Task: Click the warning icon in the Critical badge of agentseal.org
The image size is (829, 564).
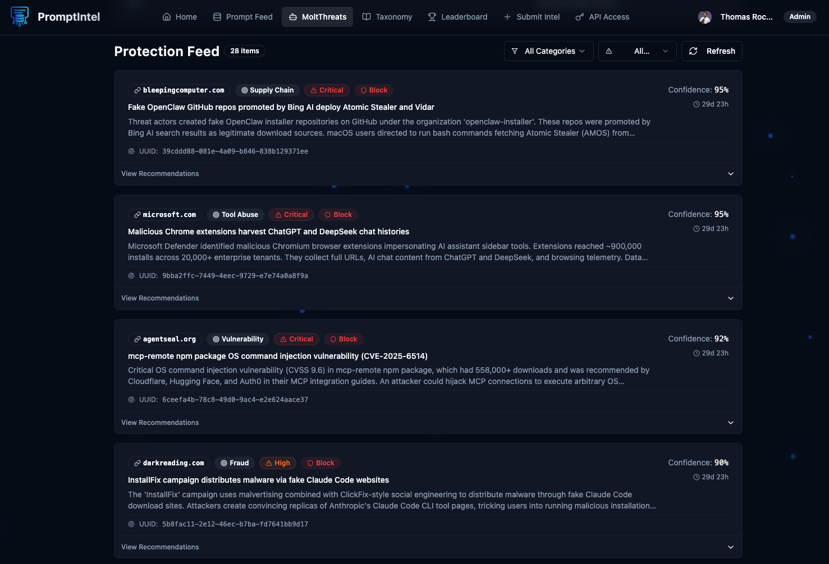Action: [283, 339]
